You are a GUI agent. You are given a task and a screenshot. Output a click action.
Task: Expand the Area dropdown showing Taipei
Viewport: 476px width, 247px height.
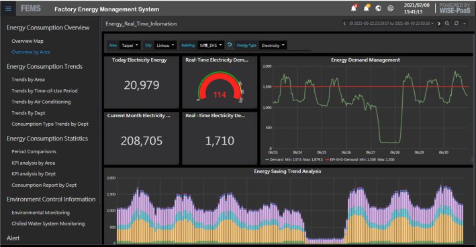click(x=130, y=46)
